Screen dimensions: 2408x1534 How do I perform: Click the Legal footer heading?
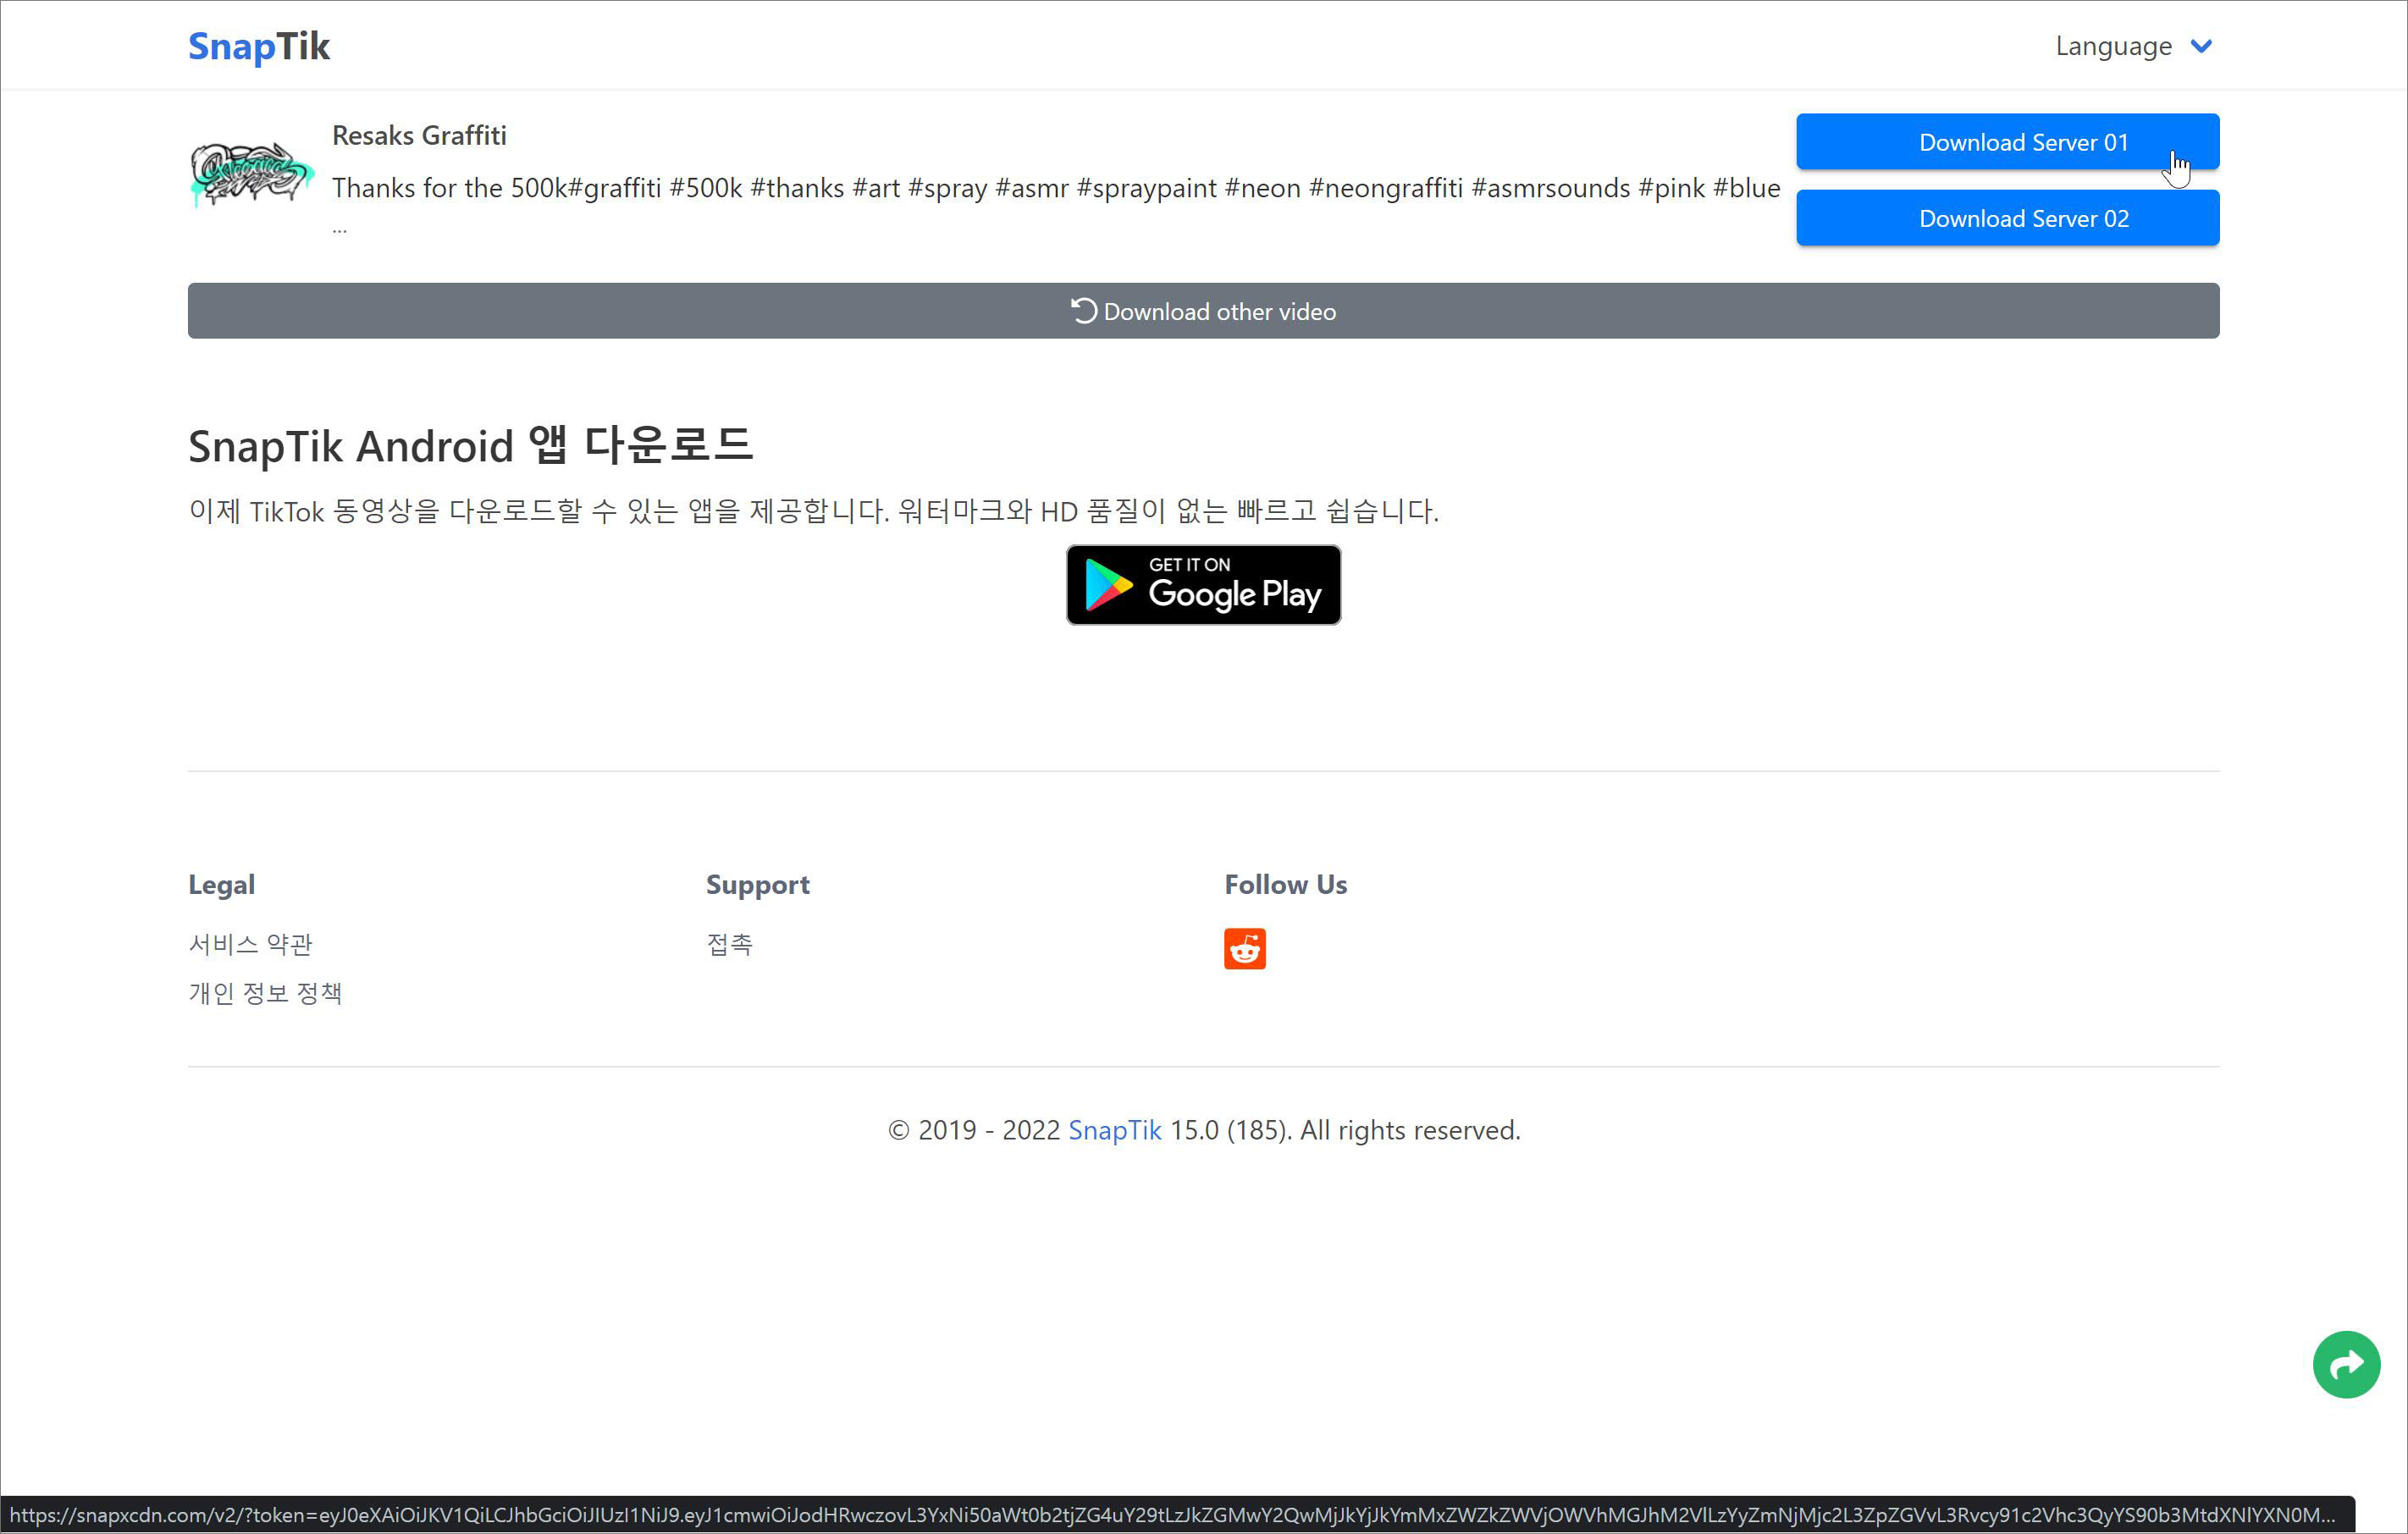tap(221, 885)
